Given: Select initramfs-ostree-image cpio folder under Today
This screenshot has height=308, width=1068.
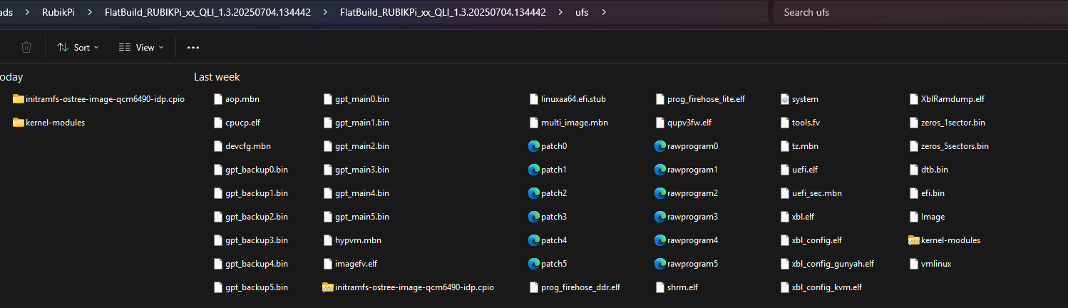Looking at the screenshot, I should point(19,99).
